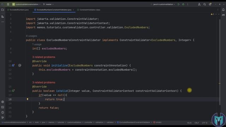Image resolution: width=226 pixels, height=127 pixels.
Task: Click the 'validator' breadcrumb in navigation bar
Action: point(110,122)
